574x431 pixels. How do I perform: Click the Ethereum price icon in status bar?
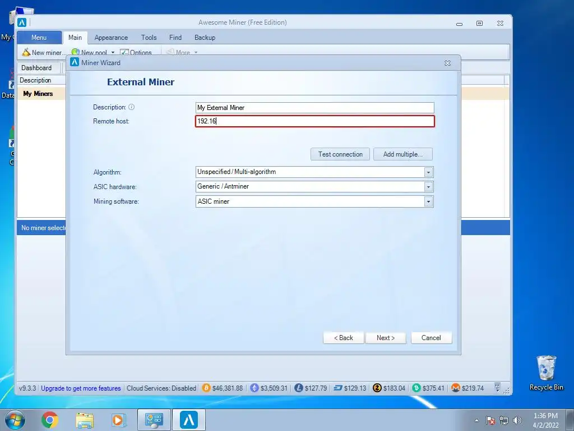point(254,388)
